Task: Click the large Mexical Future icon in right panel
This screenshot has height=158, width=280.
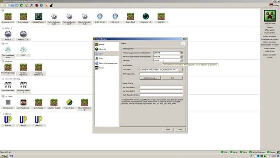Action: click(x=269, y=16)
